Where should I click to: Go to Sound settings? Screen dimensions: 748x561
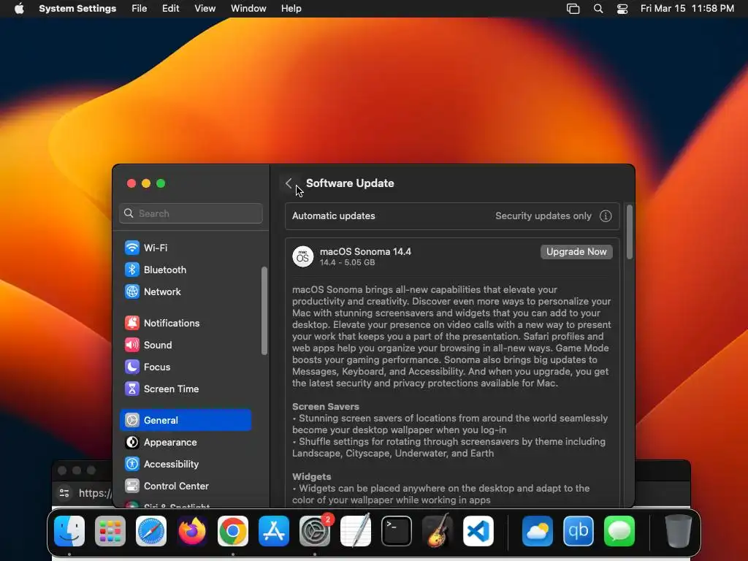(x=185, y=345)
